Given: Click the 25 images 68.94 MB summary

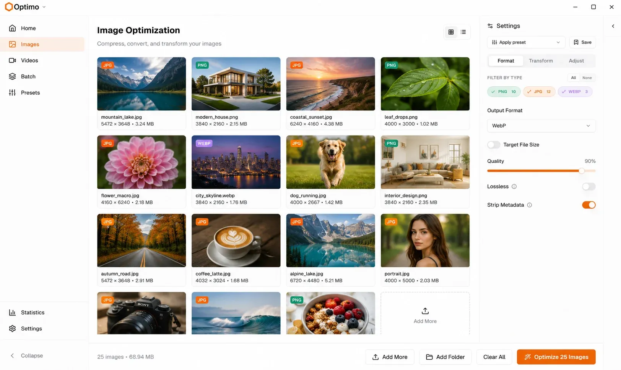Looking at the screenshot, I should pyautogui.click(x=125, y=357).
